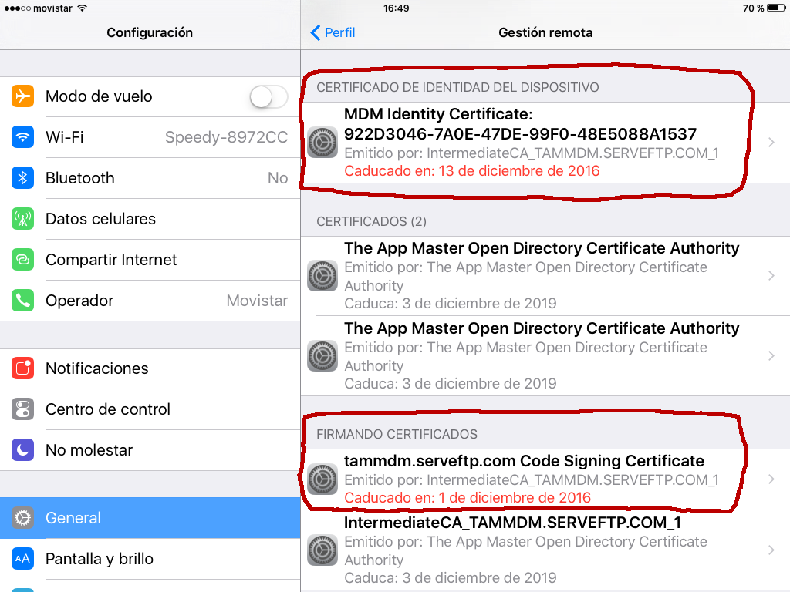Viewport: 790px width, 592px height.
Task: Tap Bluetooth 'No' status value
Action: click(x=278, y=178)
